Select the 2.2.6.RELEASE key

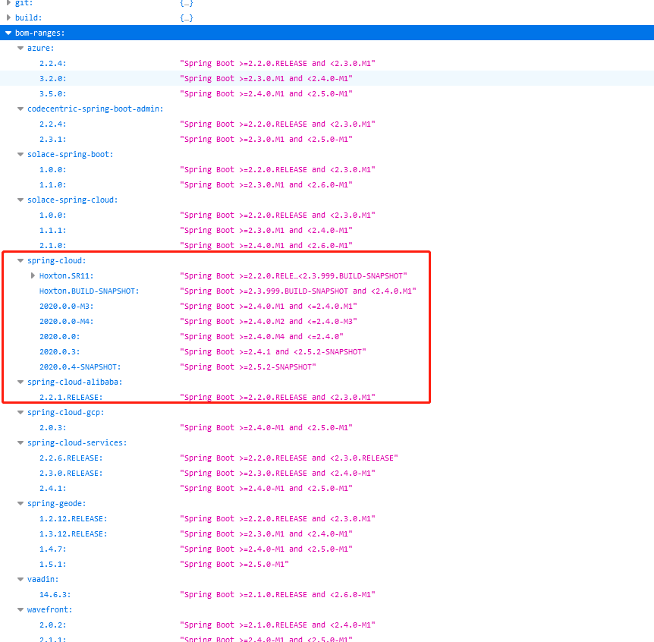coord(71,458)
